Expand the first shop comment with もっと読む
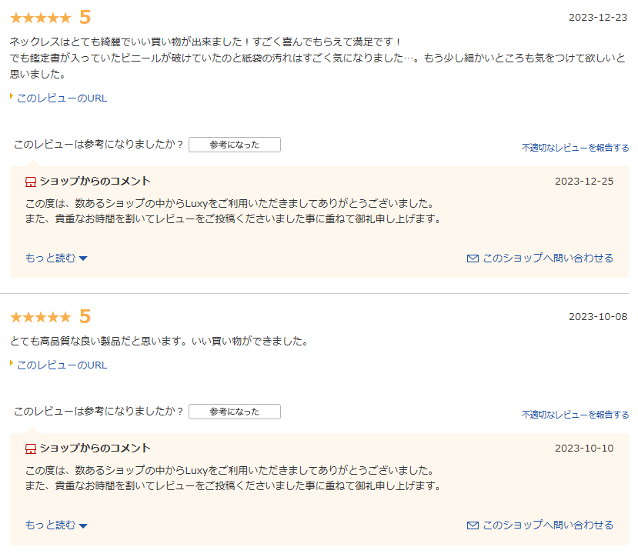This screenshot has width=638, height=557. pyautogui.click(x=50, y=258)
